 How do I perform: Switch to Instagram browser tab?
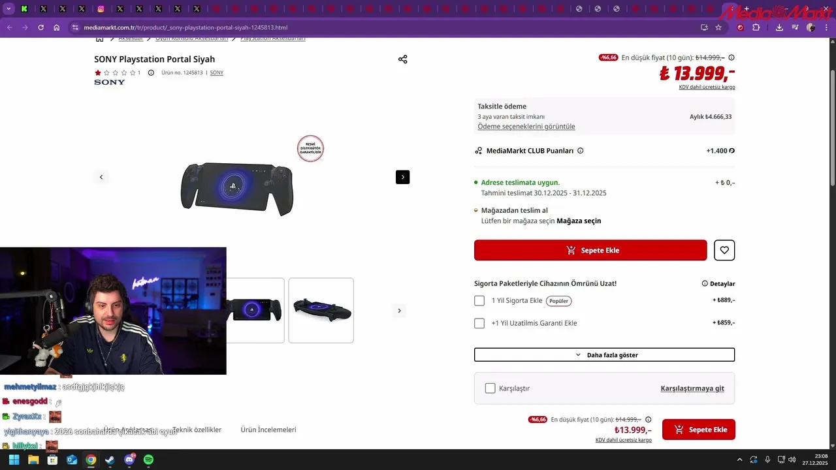(101, 9)
